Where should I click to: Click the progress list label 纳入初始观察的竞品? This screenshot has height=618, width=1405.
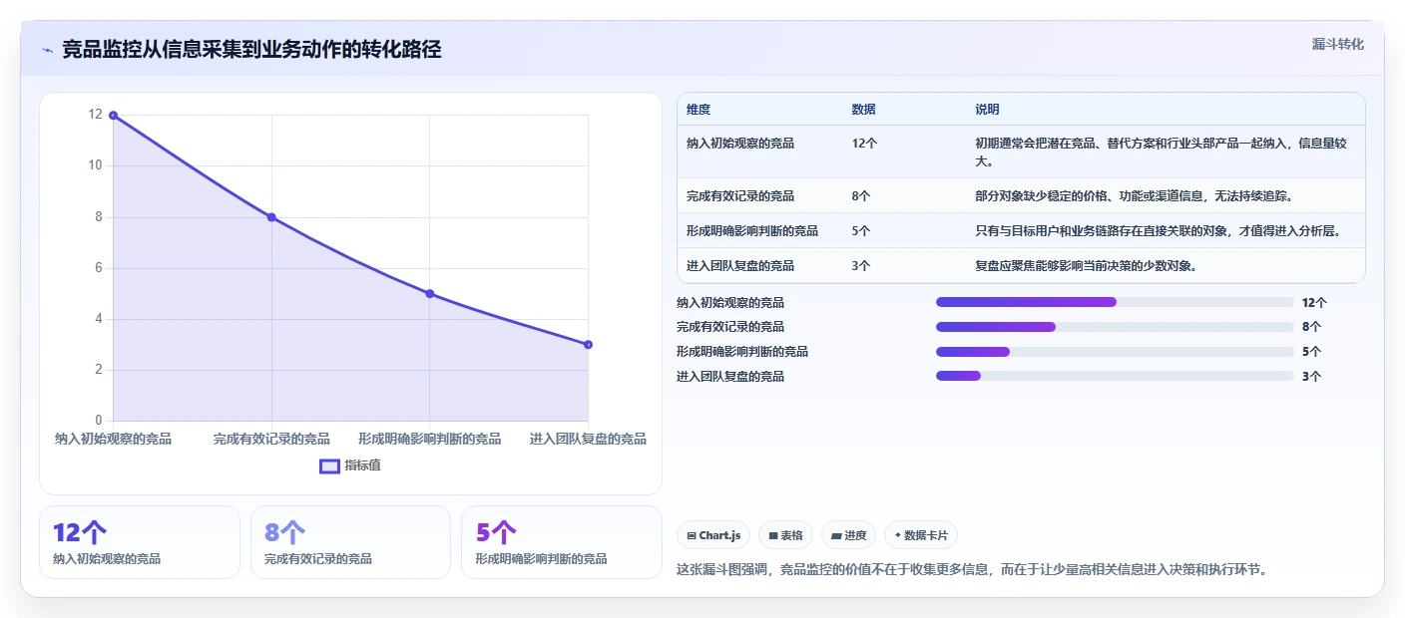tap(730, 302)
